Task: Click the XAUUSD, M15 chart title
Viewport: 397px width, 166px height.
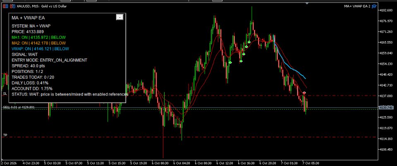Action: (x=41, y=6)
